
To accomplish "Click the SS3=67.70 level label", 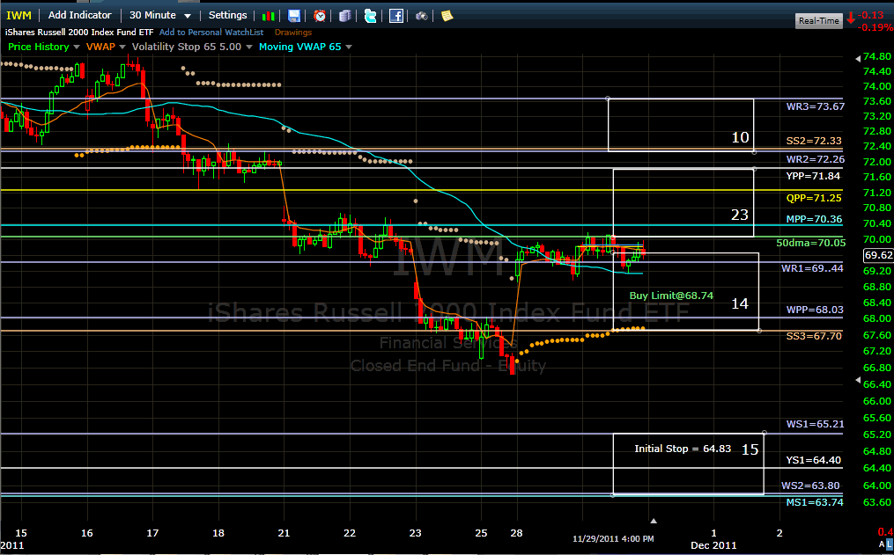I will [814, 336].
